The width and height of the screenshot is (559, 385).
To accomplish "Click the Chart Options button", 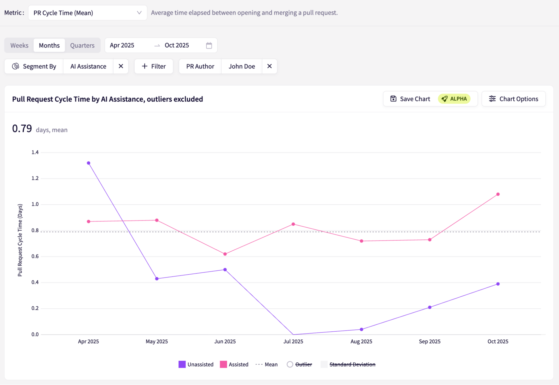I will pyautogui.click(x=513, y=99).
